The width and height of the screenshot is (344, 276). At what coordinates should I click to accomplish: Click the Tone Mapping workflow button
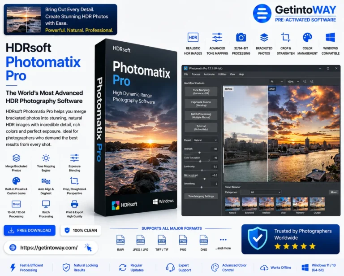point(201,92)
